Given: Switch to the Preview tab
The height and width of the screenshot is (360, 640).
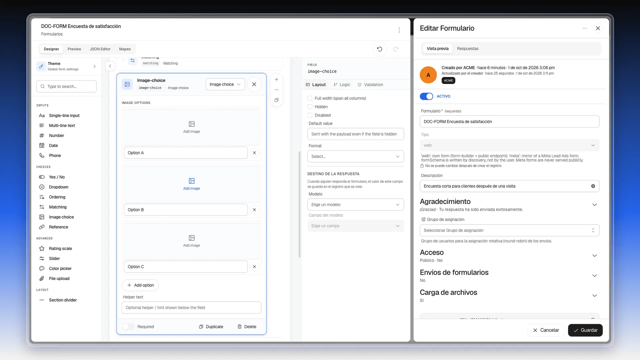Looking at the screenshot, I should (x=74, y=49).
